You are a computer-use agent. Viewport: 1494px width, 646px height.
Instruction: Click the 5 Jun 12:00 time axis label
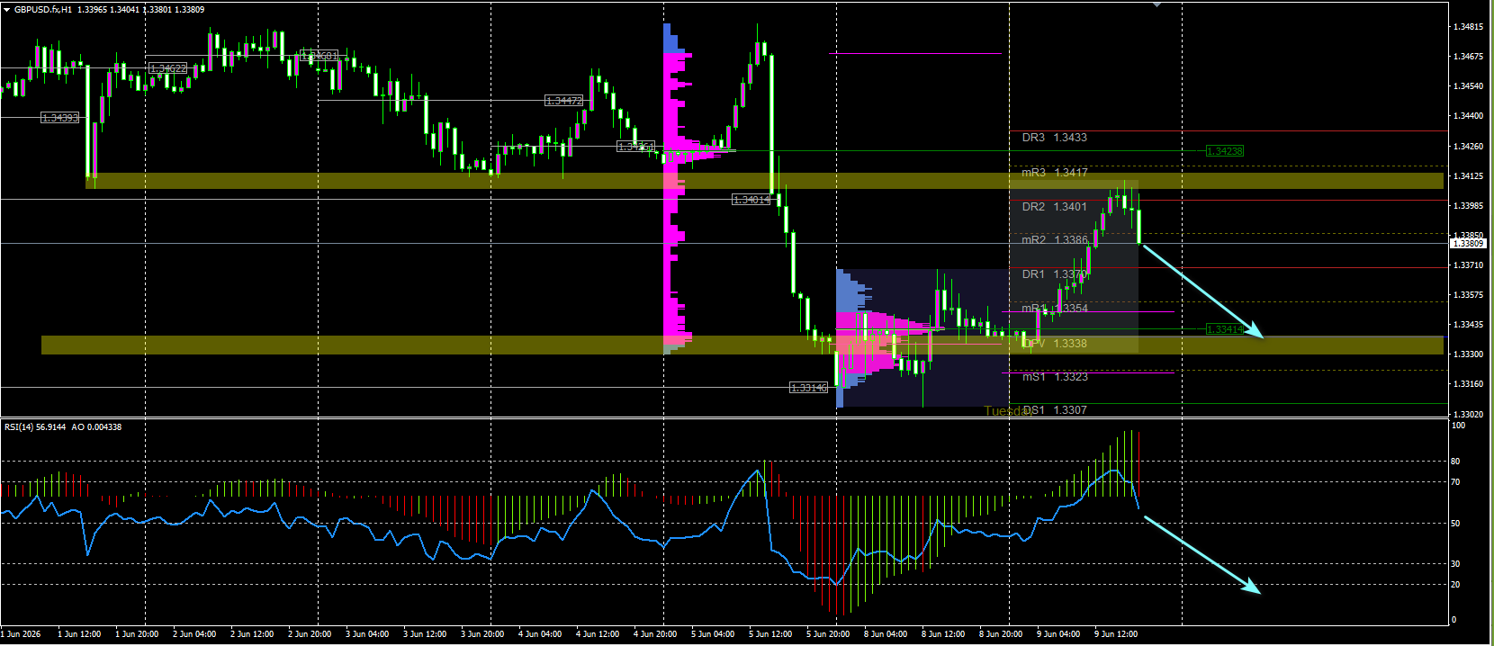coord(770,634)
